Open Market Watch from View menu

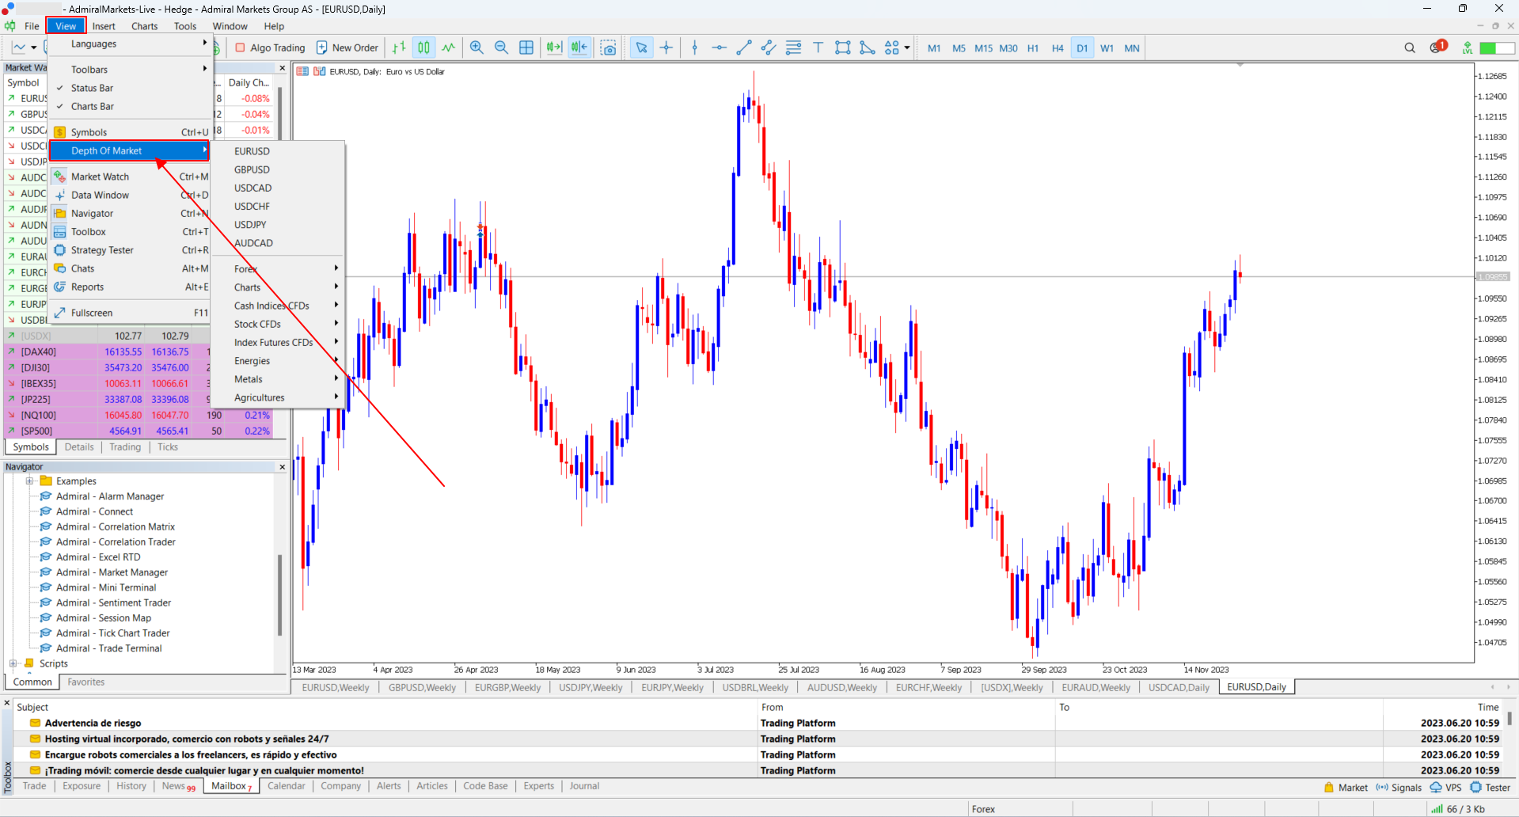(x=131, y=177)
